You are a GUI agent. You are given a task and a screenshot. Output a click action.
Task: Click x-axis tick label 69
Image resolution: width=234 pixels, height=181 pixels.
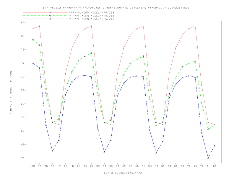click(x=182, y=166)
